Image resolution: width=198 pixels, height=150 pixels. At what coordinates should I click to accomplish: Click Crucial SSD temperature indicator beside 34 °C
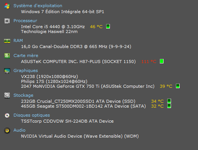point(169,101)
